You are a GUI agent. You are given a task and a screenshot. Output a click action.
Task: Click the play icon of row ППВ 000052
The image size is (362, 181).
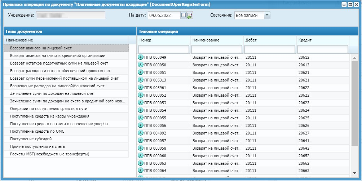coord(141,95)
